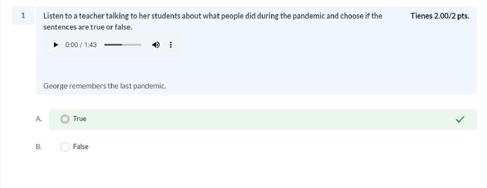Click the green correct-answer checkmark
487x188 pixels.
click(x=460, y=119)
